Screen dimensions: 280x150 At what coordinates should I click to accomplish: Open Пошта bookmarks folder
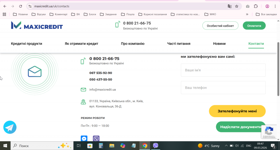[x=128, y=14]
